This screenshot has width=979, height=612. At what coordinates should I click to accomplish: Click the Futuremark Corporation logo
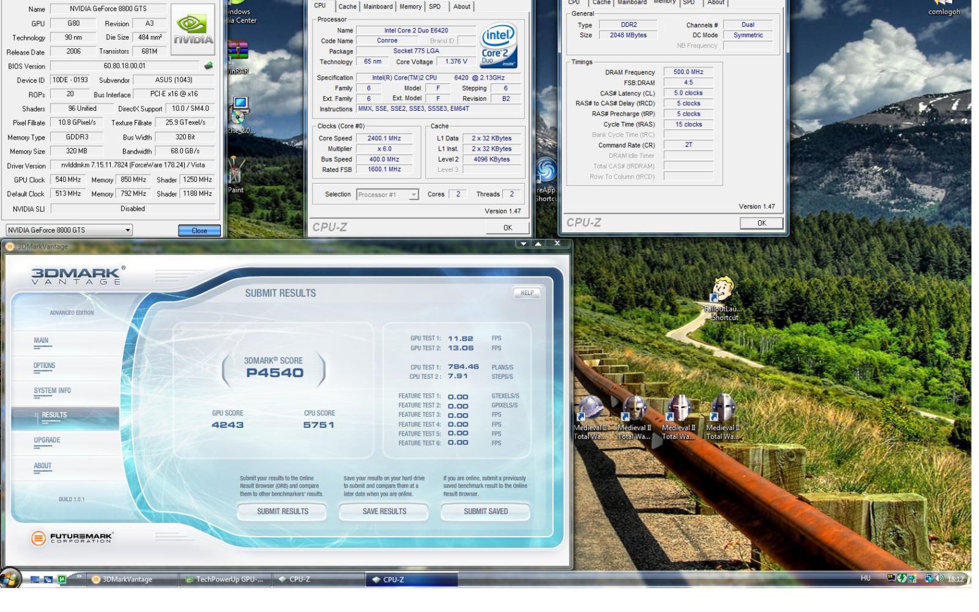(x=72, y=538)
